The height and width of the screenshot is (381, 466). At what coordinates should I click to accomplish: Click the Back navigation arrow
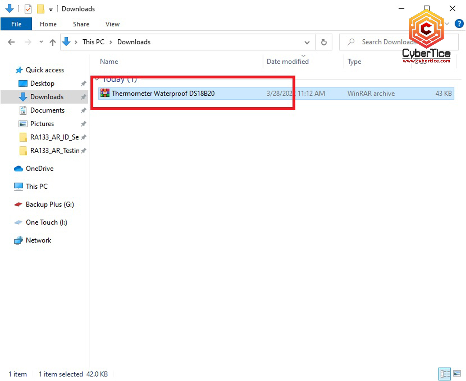coord(11,42)
